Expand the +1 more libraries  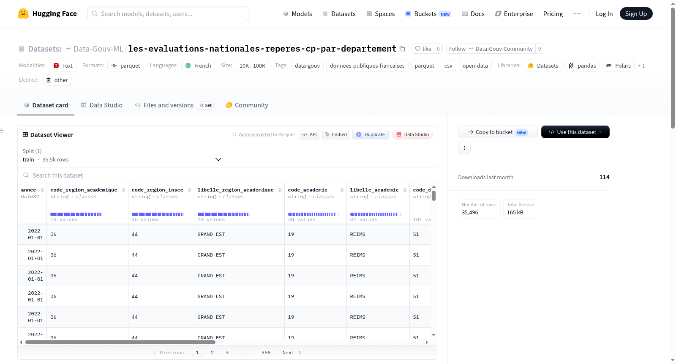pos(641,66)
